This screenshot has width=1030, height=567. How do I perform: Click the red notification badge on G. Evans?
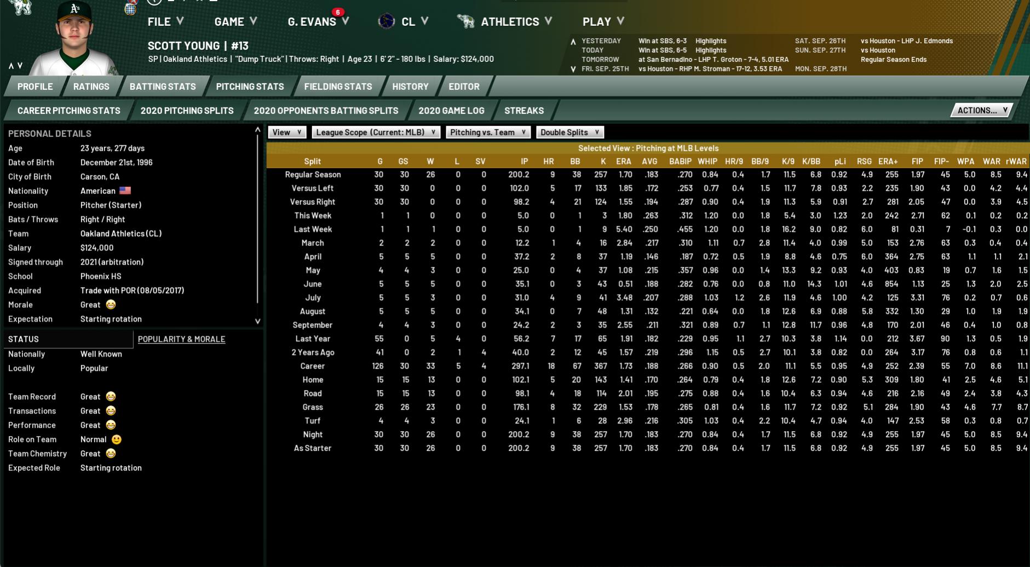coord(338,12)
